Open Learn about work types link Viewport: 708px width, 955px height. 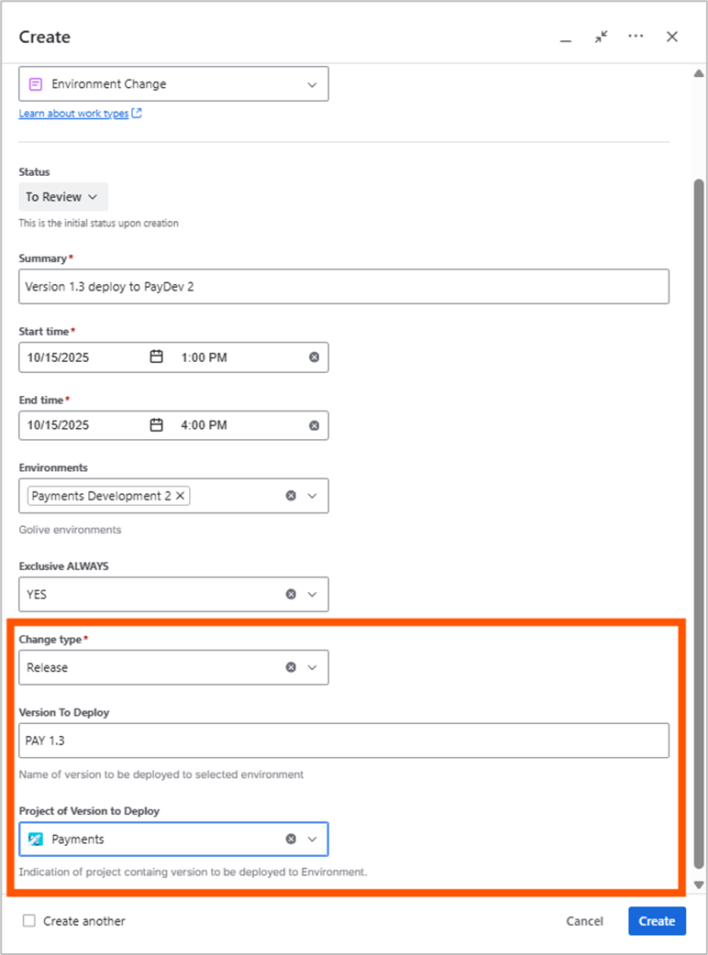(80, 114)
